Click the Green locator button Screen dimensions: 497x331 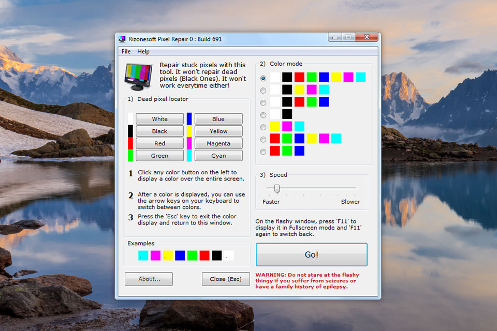160,156
